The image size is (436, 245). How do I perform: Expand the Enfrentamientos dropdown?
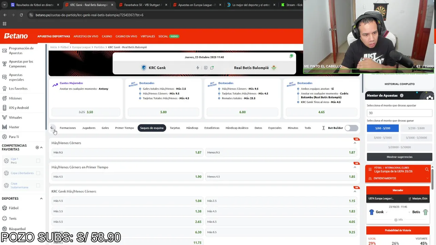click(427, 178)
